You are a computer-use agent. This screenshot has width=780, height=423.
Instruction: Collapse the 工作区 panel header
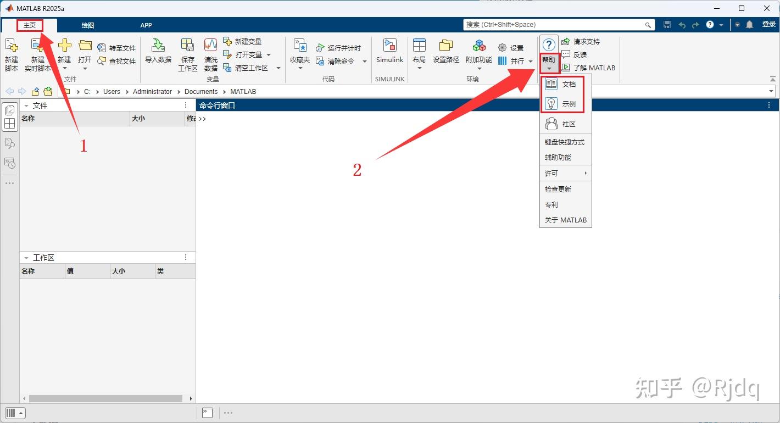click(x=26, y=257)
